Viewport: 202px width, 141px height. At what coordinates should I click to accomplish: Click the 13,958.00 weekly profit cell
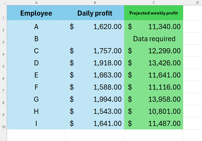tap(154, 99)
